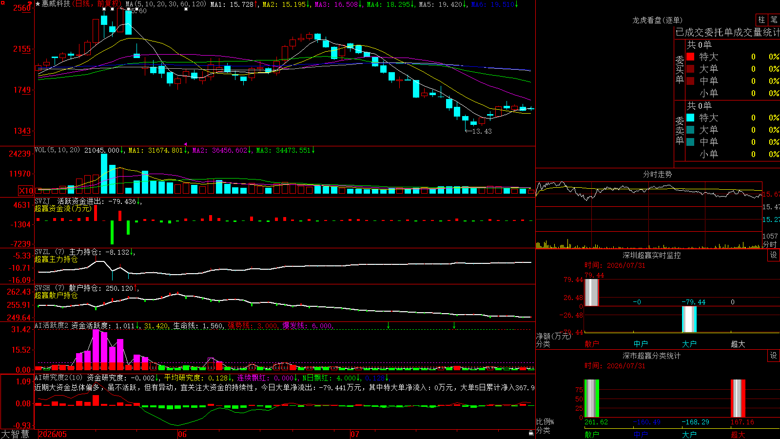The height and width of the screenshot is (439, 780).
Task: Click the bright cyan 特大 sell-order swatch
Action: tap(690, 118)
